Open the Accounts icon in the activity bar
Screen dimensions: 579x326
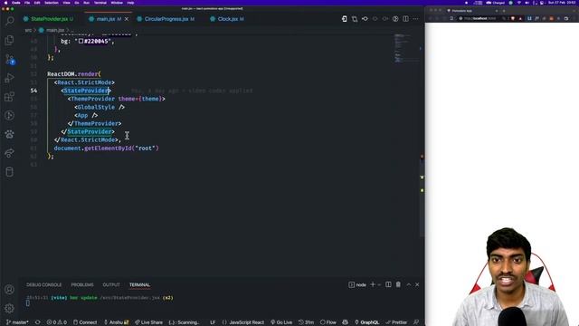pyautogui.click(x=10, y=290)
